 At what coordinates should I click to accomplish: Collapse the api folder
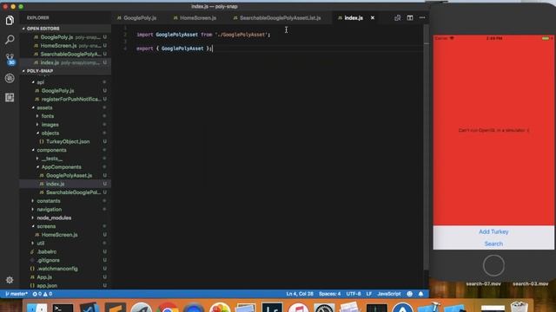click(x=41, y=82)
